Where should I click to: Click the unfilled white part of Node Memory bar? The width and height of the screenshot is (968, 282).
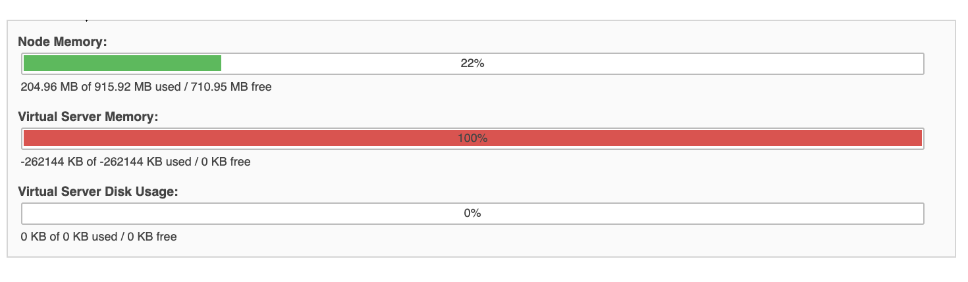point(571,64)
